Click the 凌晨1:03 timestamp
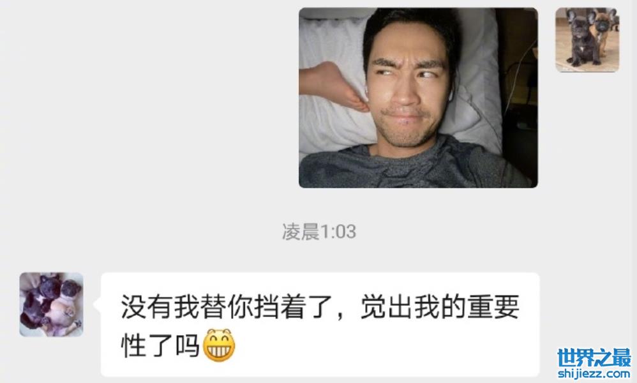 pyautogui.click(x=319, y=232)
